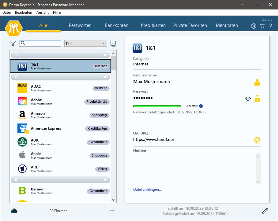Switch to the Bankkonten tab

tap(116, 25)
